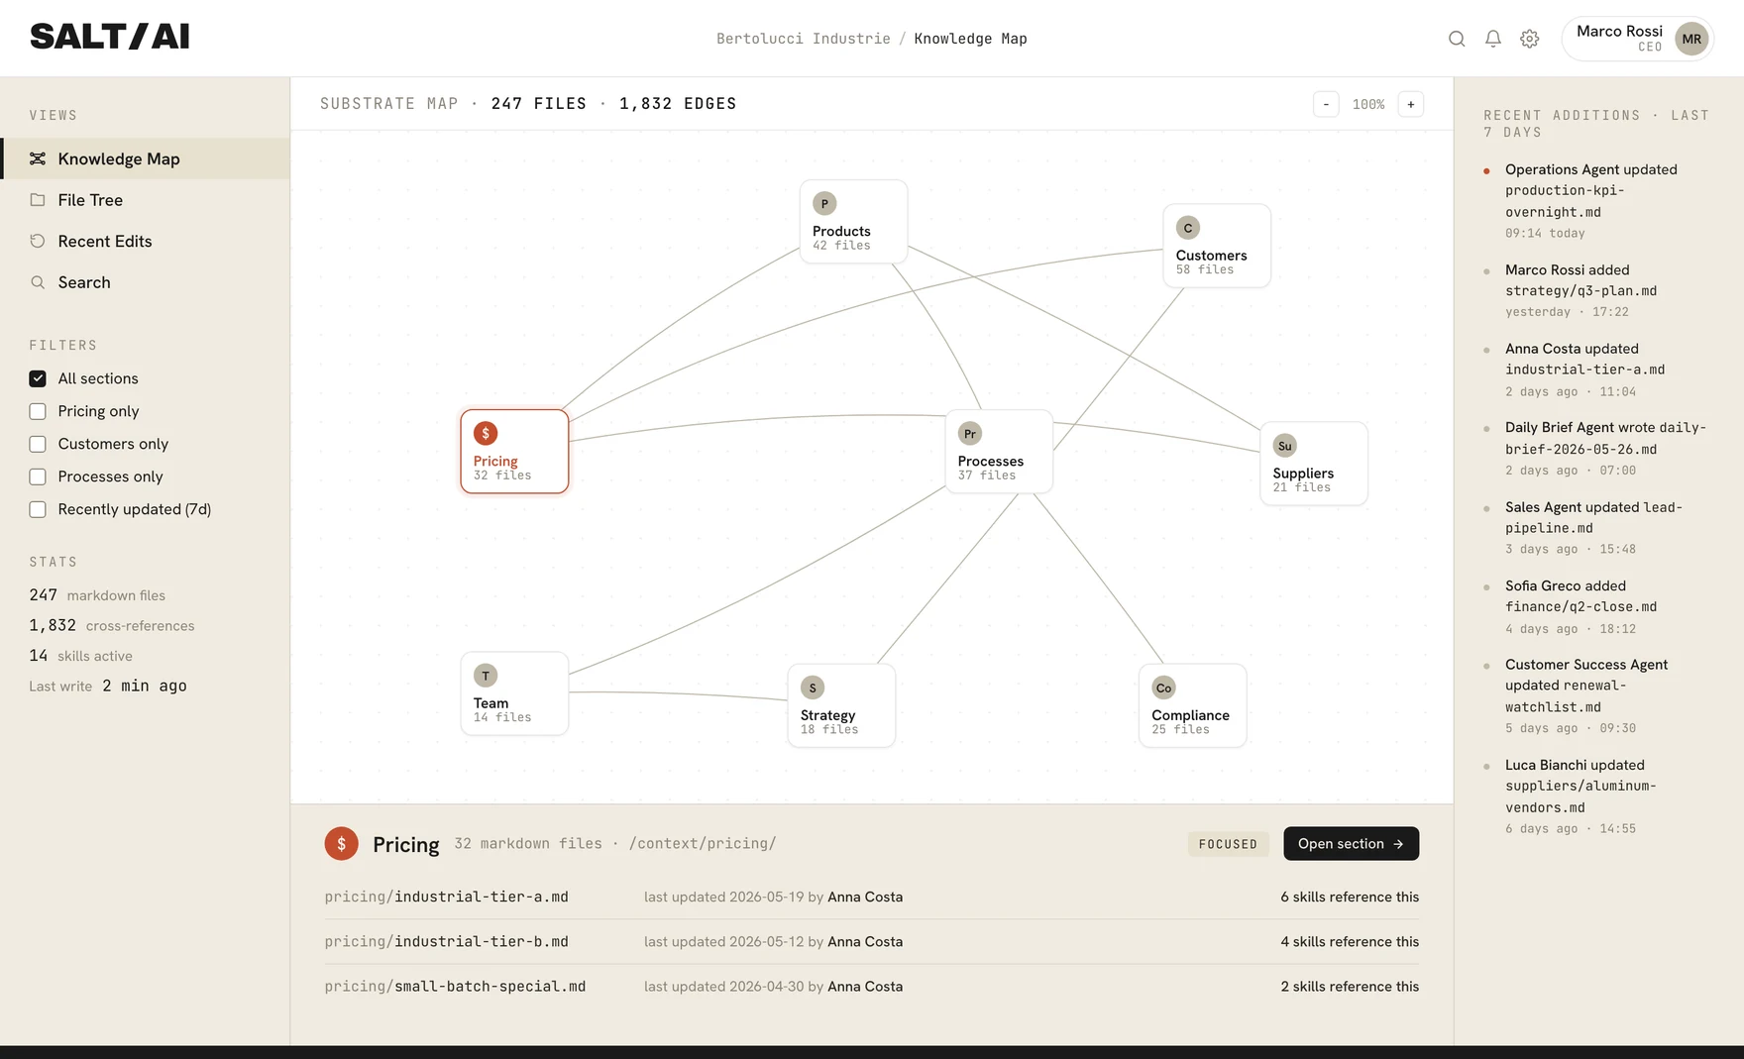Open pricing/industrial-tier-b.md file row
This screenshot has width=1744, height=1059.
point(872,941)
